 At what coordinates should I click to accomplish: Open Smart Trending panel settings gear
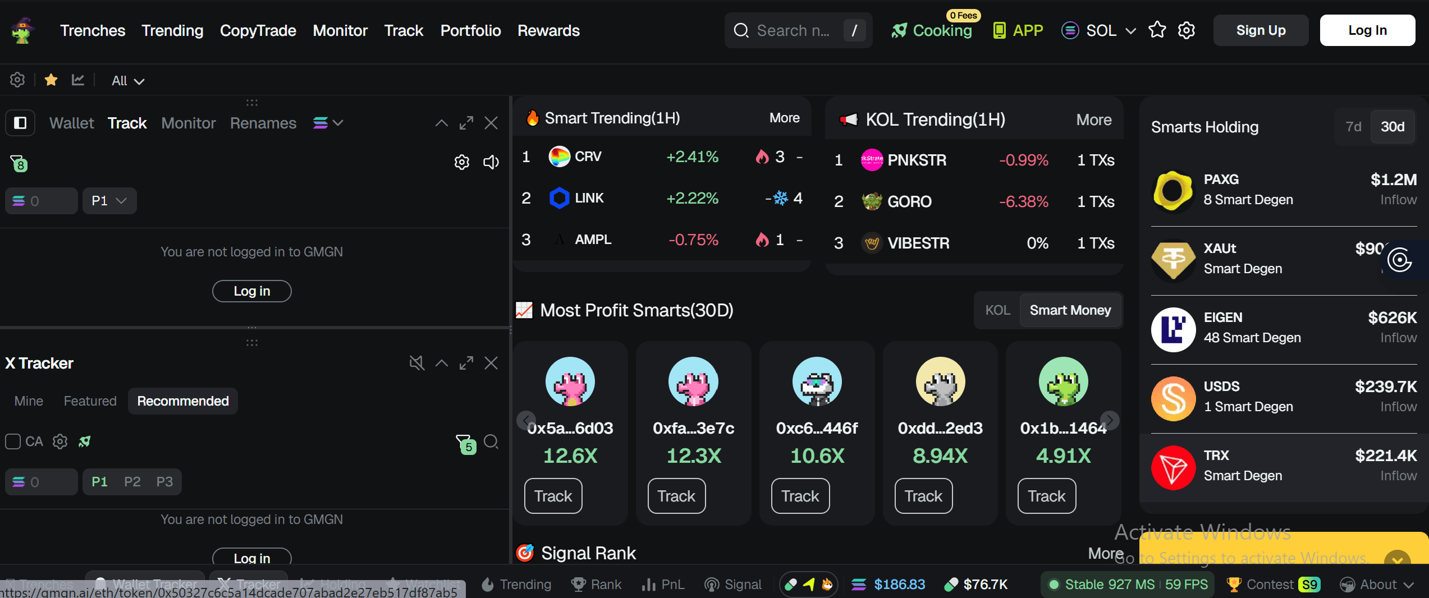tap(461, 162)
